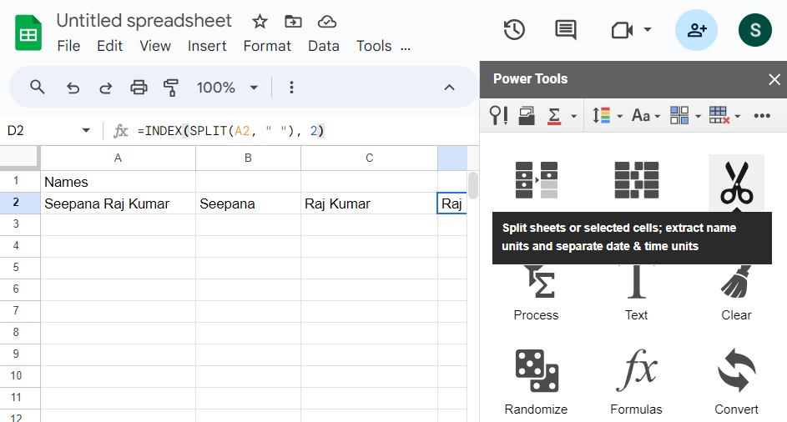Screen dimensions: 787x422
Task: Open the Convert tool
Action: 736,372
